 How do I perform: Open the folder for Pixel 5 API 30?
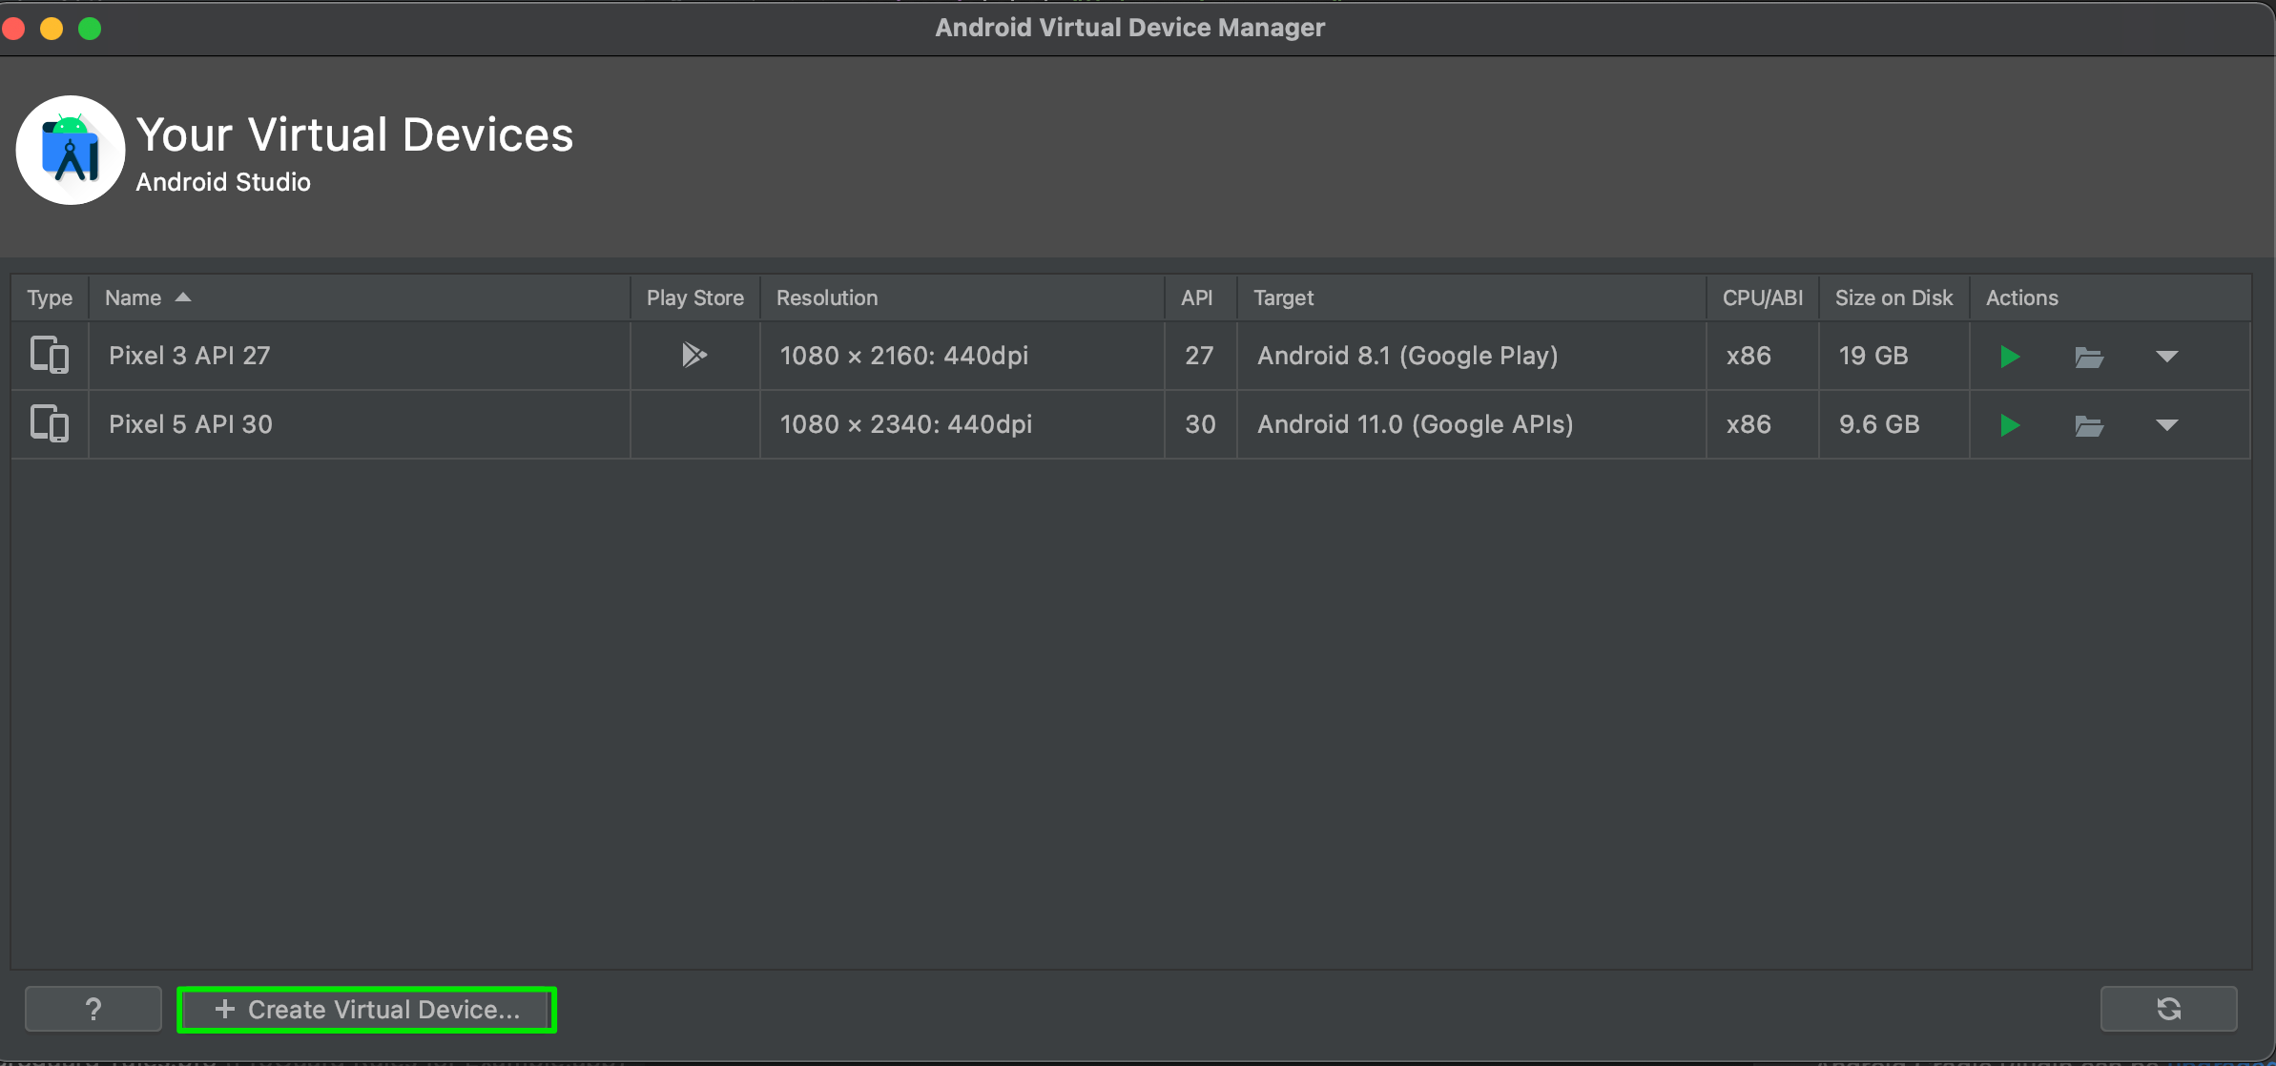pos(2090,424)
